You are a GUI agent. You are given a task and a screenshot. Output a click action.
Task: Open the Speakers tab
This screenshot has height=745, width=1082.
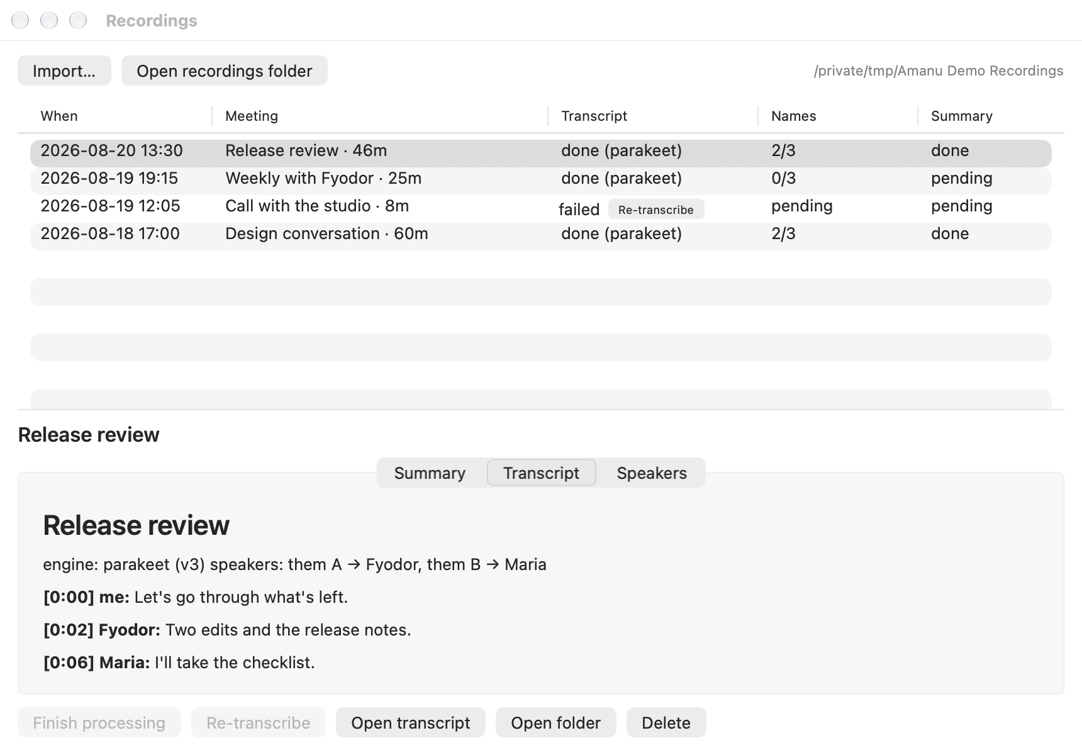[652, 473]
